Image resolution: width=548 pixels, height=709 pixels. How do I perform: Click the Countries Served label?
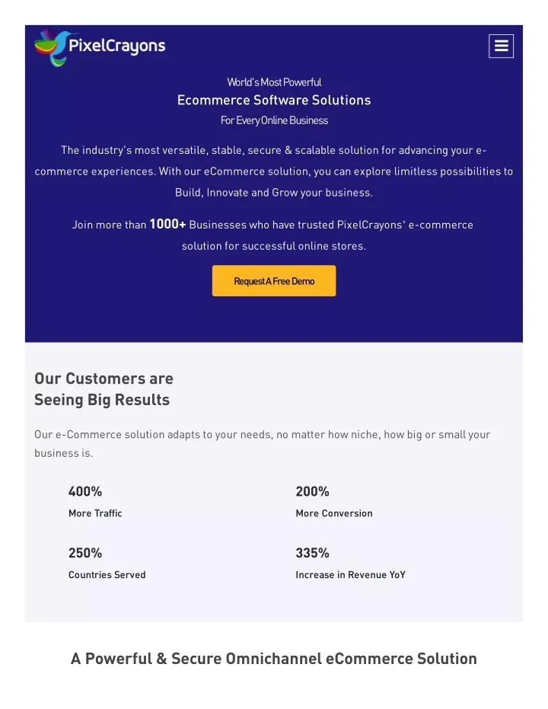[x=107, y=575]
